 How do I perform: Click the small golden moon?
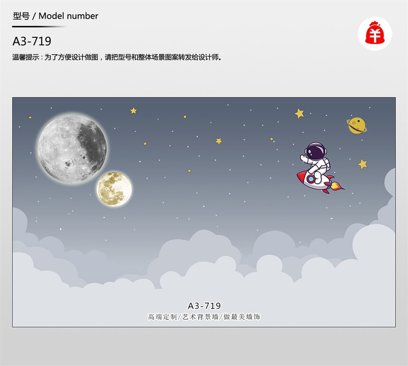(114, 189)
